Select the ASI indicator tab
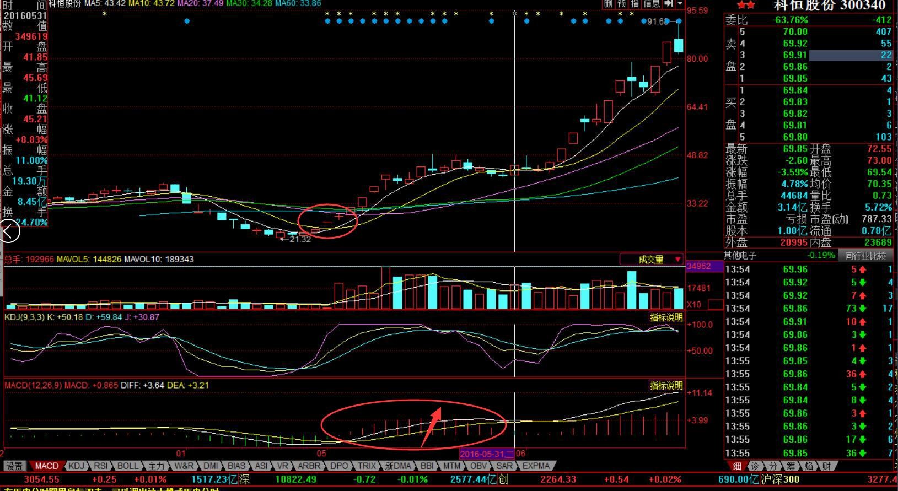 pyautogui.click(x=261, y=466)
